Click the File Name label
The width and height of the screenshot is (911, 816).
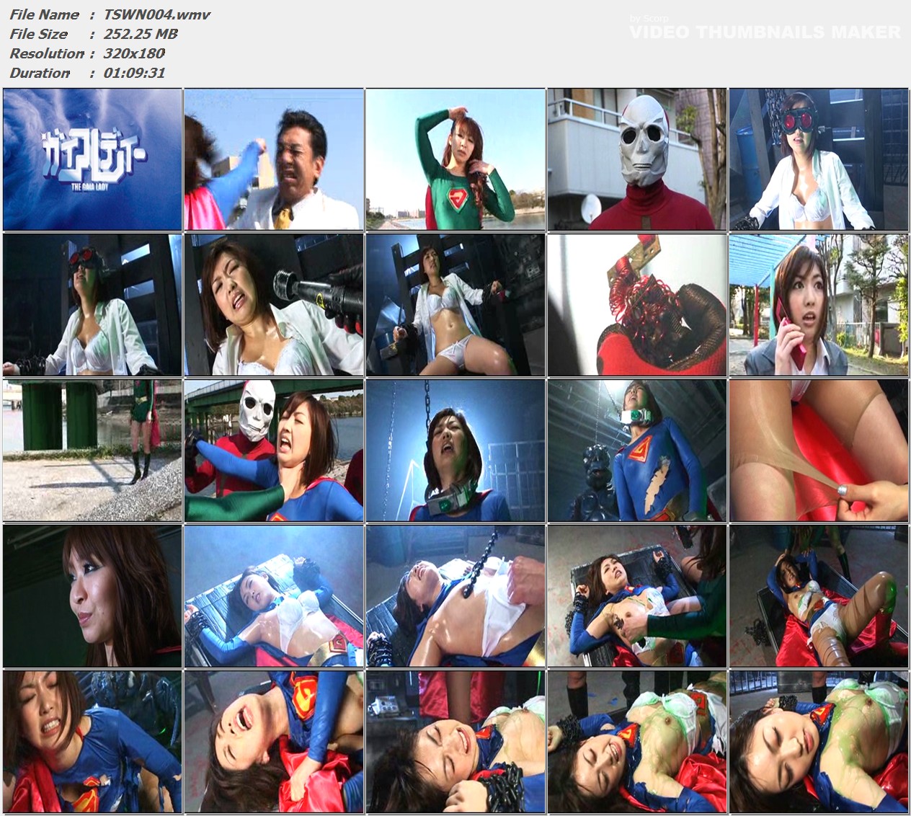tap(44, 14)
